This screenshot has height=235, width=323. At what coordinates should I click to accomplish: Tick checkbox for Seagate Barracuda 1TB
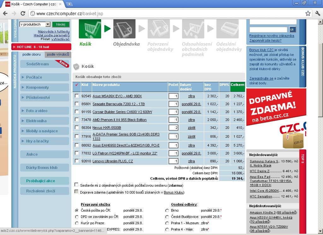77,104
